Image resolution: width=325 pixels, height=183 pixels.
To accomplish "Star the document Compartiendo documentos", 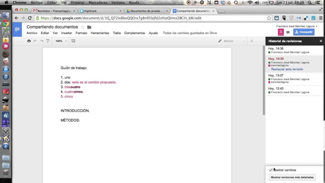I will [x=83, y=27].
